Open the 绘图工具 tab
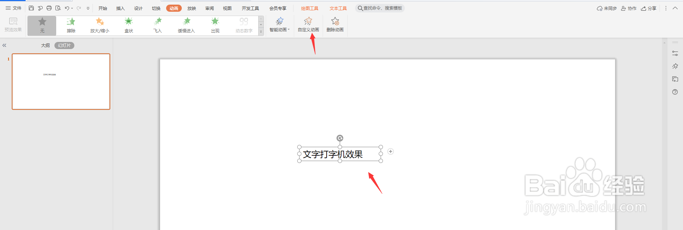This screenshot has height=230, width=683. pyautogui.click(x=310, y=8)
